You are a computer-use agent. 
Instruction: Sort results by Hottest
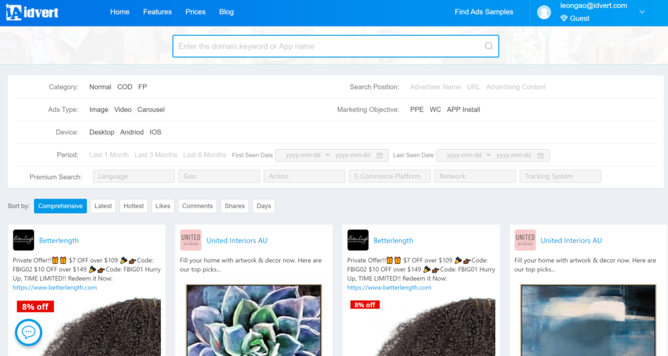click(x=134, y=206)
